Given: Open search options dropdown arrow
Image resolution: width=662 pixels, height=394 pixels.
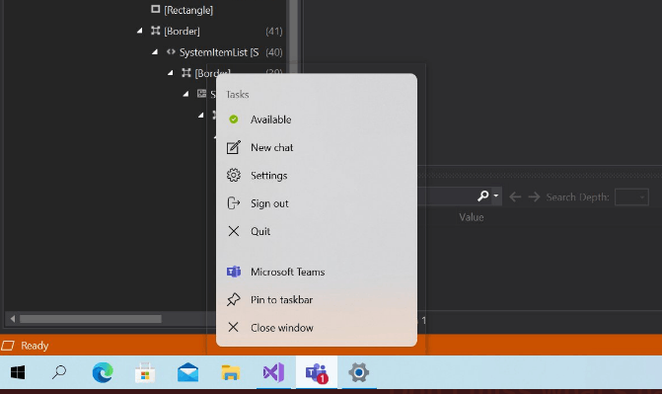Looking at the screenshot, I should (496, 197).
